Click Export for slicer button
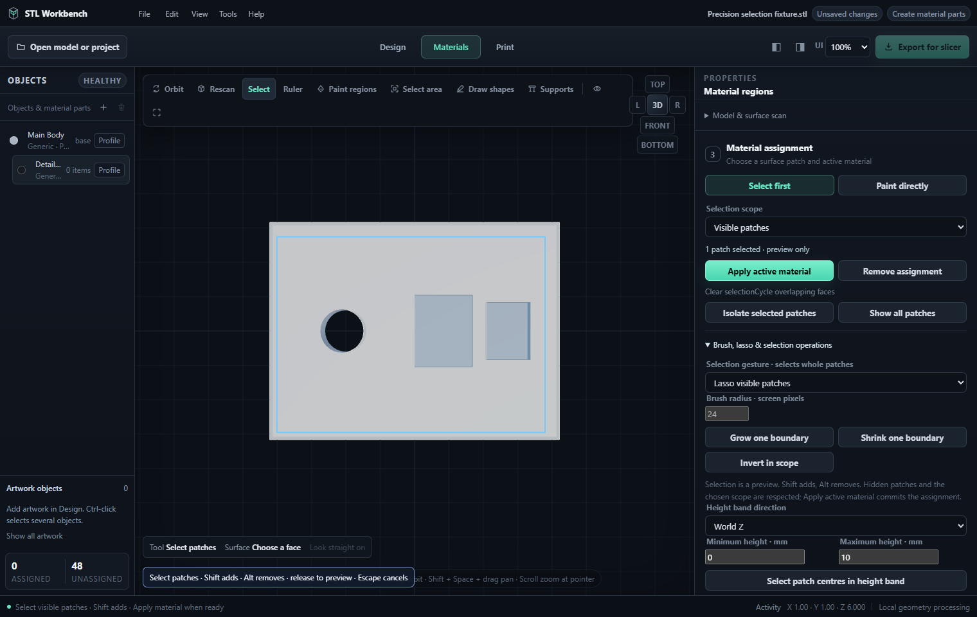The image size is (977, 617). [x=922, y=47]
